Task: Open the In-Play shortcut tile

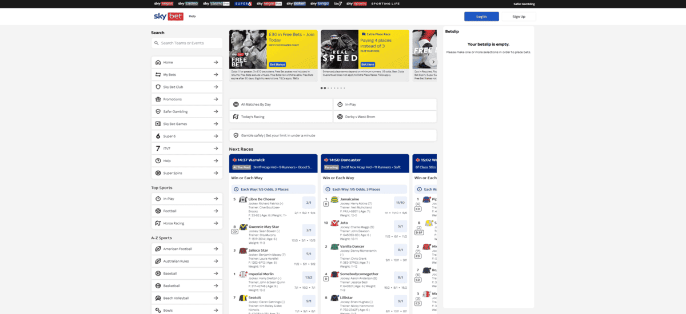Action: coord(385,104)
